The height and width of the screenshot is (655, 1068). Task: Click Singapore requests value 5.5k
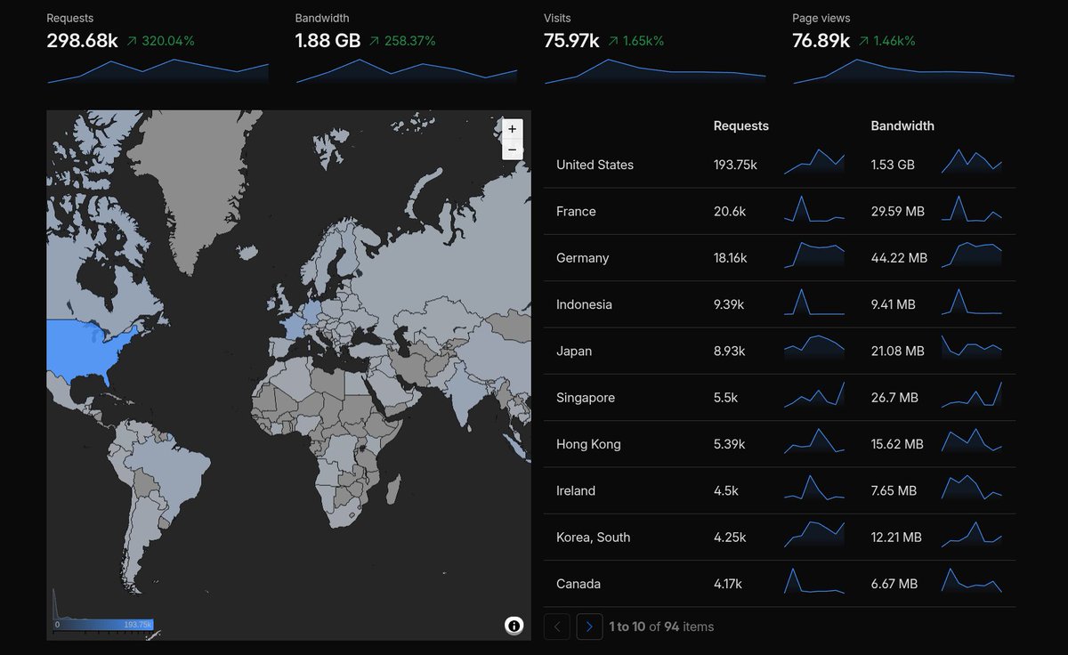coord(725,398)
